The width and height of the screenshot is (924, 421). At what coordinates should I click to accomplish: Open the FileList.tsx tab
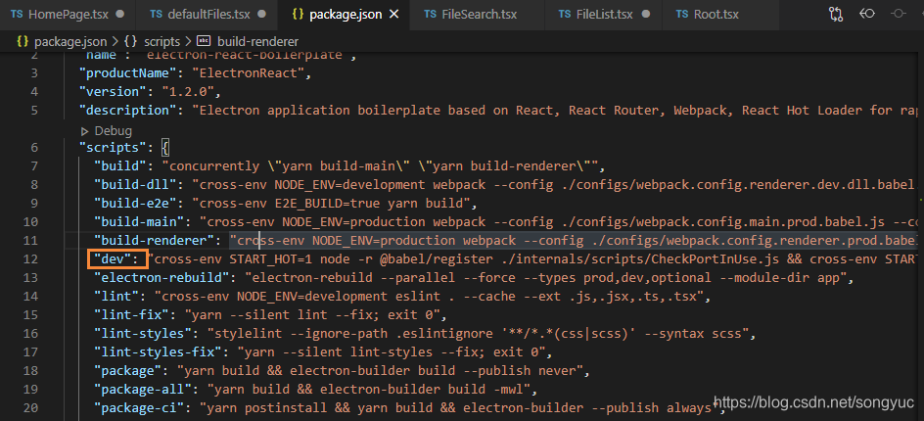[603, 14]
